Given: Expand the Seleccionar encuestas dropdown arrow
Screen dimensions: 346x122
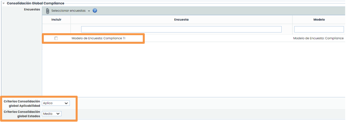Looking at the screenshot, I should 89,11.
